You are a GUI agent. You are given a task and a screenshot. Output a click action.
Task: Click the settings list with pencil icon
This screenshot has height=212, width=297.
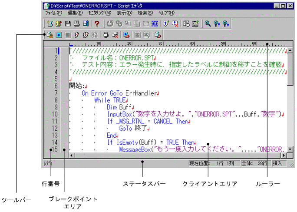click(x=195, y=24)
